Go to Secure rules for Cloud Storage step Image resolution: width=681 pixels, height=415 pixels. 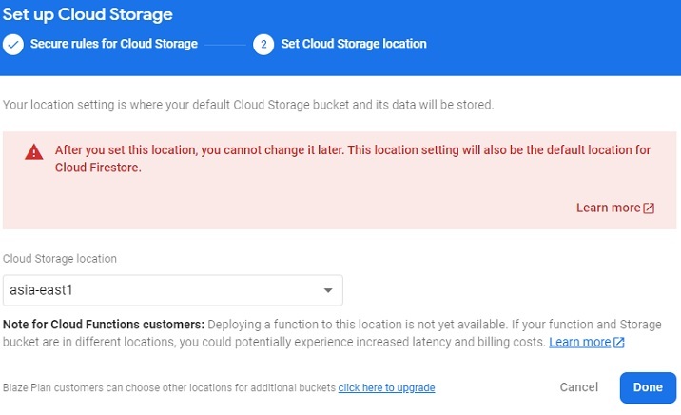pos(113,44)
